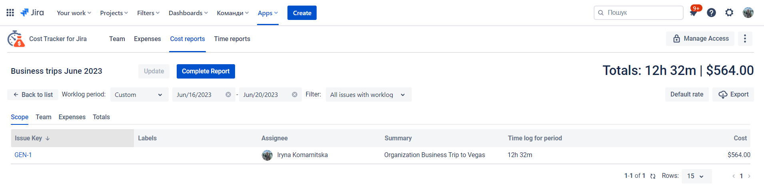Clear the Jun/16/2023 start date
The image size is (764, 189).
click(x=228, y=94)
